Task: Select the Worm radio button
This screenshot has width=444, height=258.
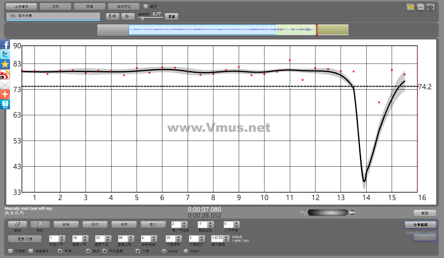Action: 186,251
